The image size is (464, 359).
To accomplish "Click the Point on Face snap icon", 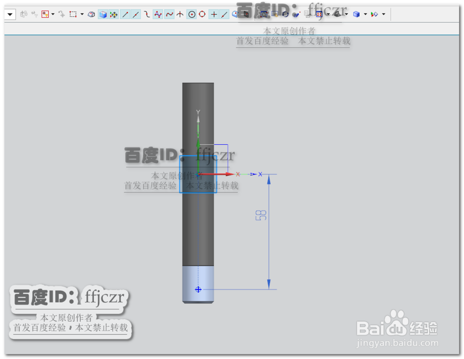I will click(235, 14).
